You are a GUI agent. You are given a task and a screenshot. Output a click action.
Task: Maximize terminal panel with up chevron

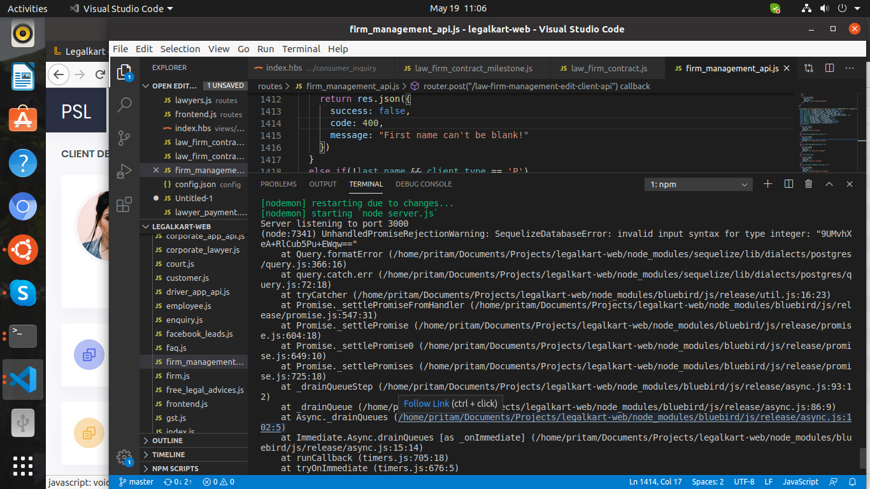(x=829, y=184)
